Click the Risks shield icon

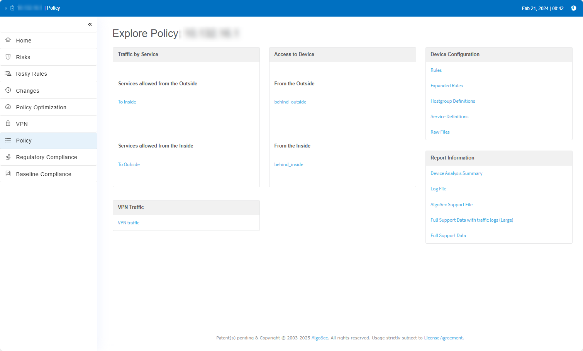(8, 57)
